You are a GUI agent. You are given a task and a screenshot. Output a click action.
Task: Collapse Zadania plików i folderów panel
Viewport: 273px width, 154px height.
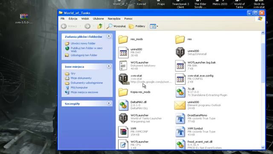(x=109, y=36)
